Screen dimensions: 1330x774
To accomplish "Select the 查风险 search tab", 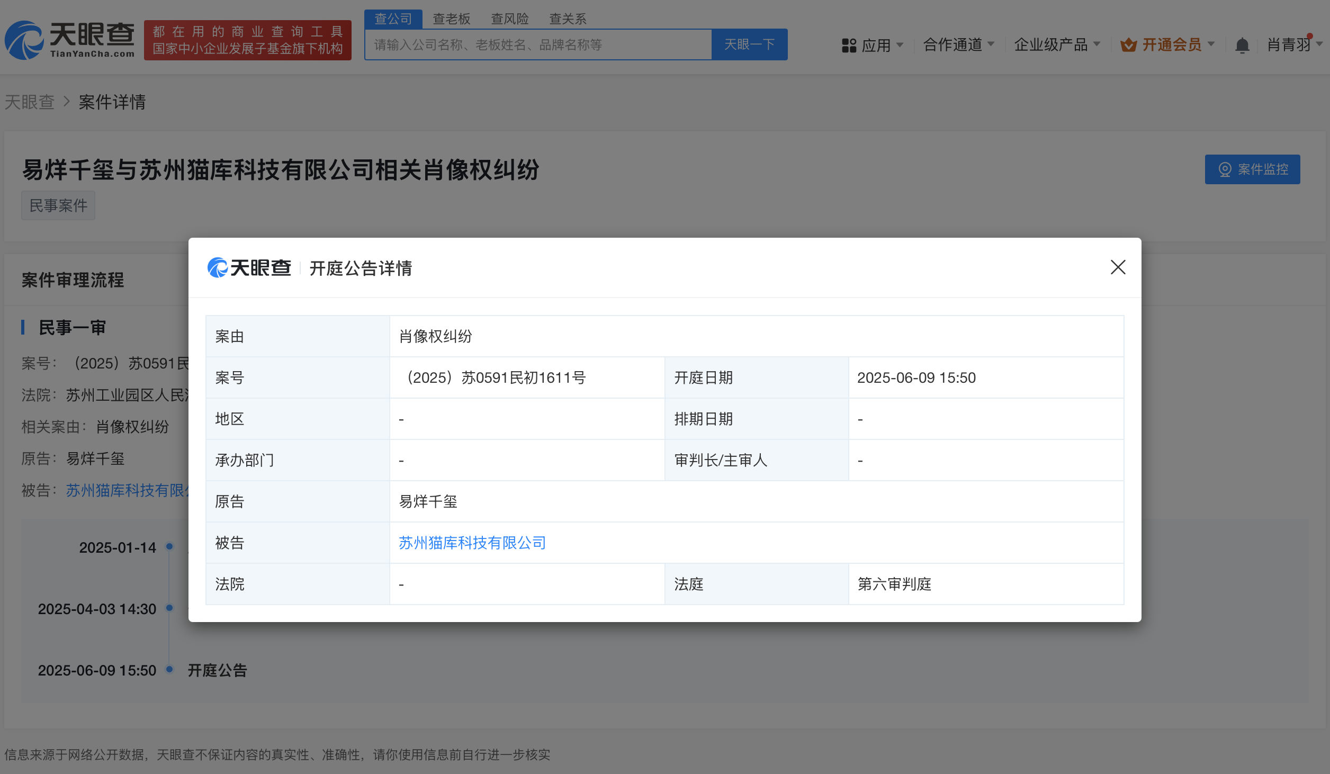I will (510, 19).
